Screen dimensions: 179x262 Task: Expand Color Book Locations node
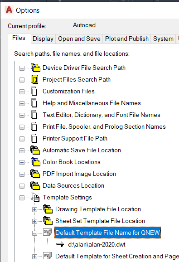pos(22,162)
